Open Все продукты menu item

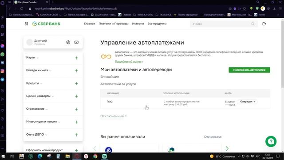coord(157,24)
